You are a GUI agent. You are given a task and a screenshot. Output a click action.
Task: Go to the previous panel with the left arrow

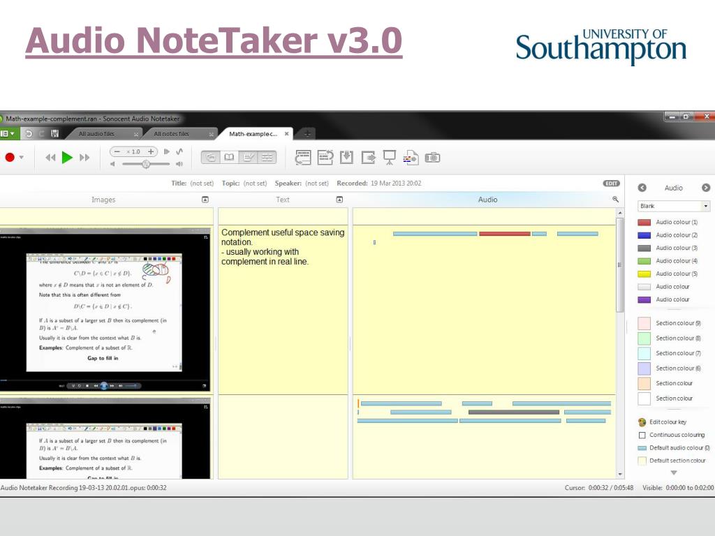[642, 188]
